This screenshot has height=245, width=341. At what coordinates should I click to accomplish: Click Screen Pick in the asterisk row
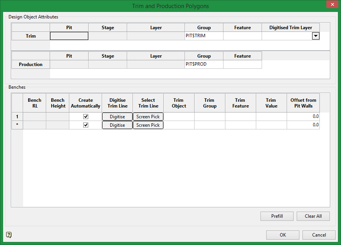pyautogui.click(x=148, y=125)
